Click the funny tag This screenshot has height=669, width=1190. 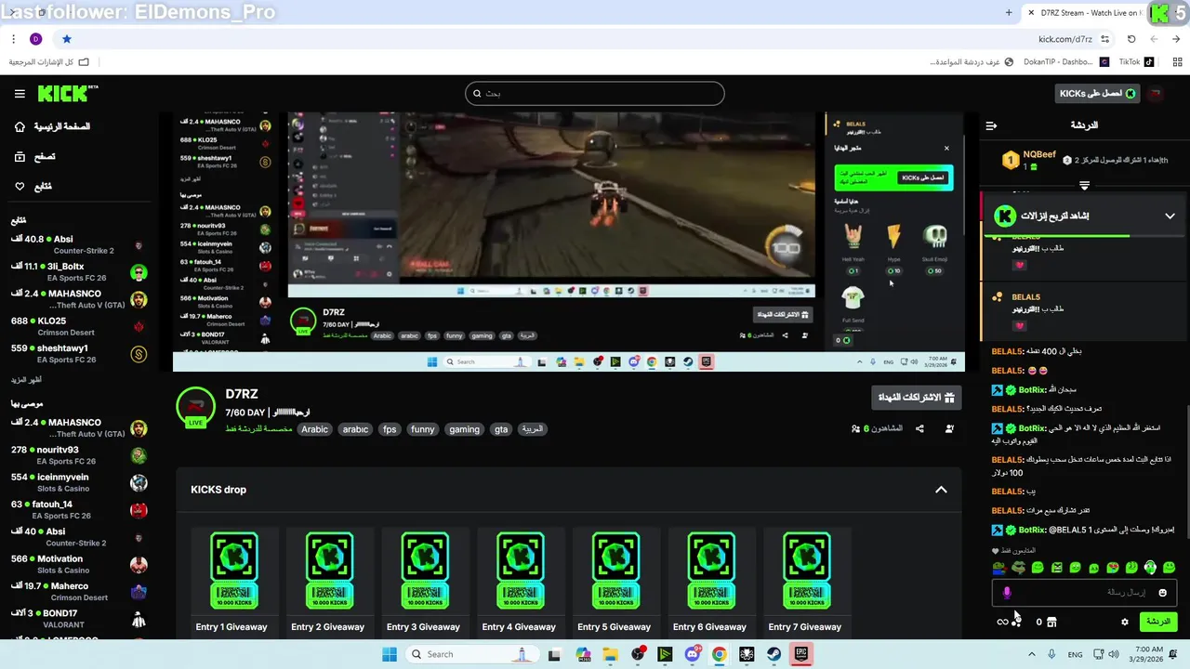point(423,429)
